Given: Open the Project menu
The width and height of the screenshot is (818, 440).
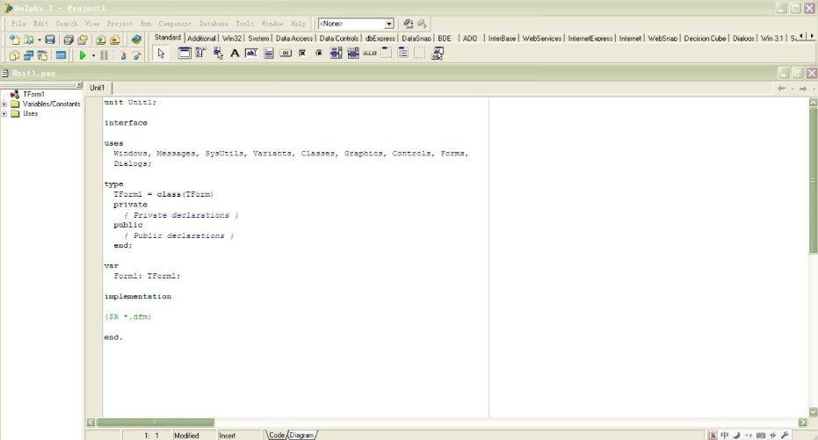Looking at the screenshot, I should tap(119, 24).
